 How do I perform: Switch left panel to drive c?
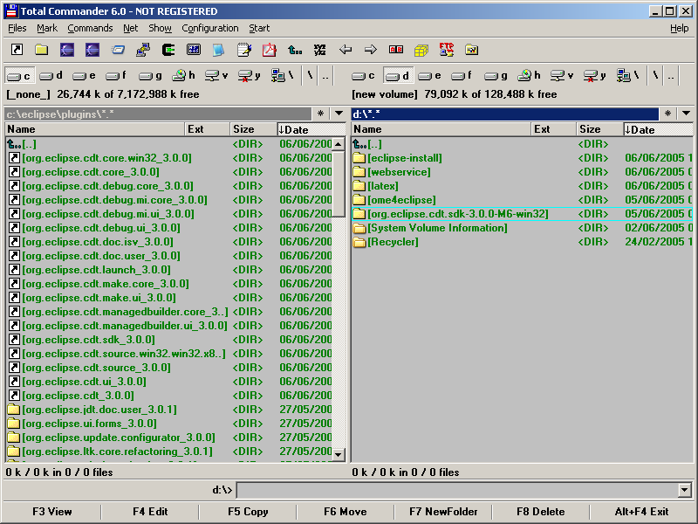19,76
